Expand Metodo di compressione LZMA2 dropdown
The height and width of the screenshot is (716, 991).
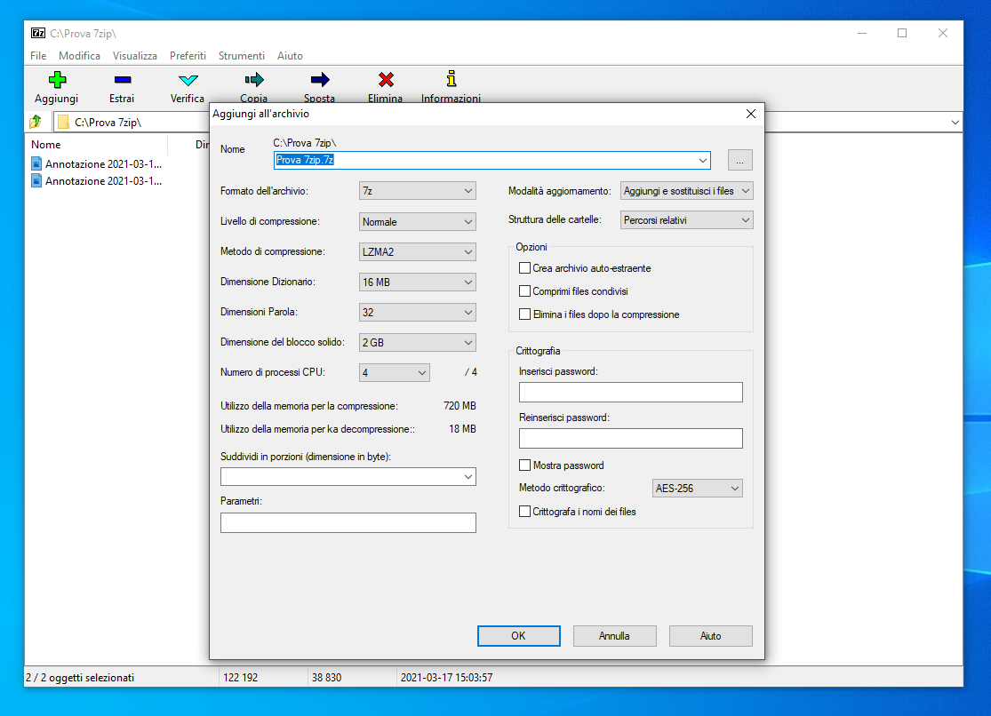[x=417, y=251]
